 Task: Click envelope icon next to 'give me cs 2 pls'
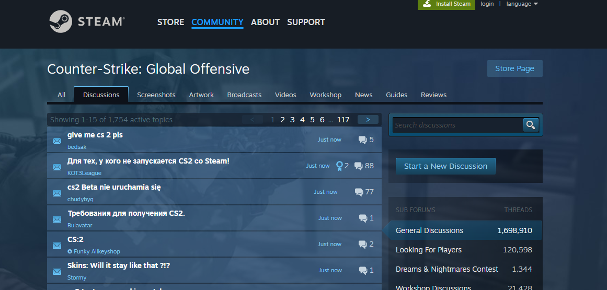[x=57, y=141]
